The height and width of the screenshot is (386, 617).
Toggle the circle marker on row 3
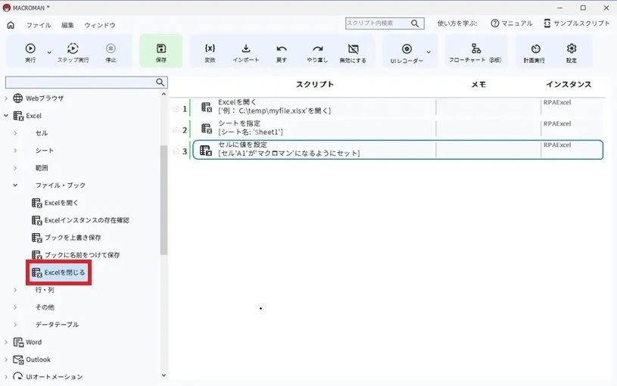(176, 151)
